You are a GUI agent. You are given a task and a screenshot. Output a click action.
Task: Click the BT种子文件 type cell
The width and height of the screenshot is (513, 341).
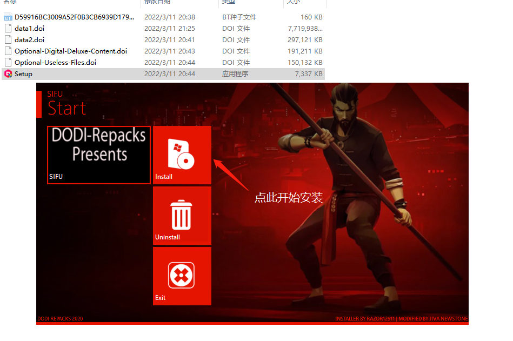(239, 17)
